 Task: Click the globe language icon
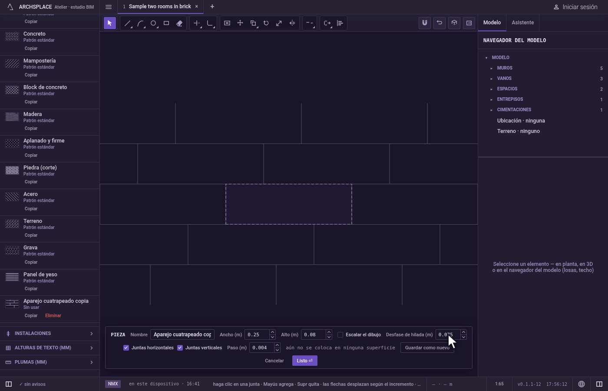point(582,384)
